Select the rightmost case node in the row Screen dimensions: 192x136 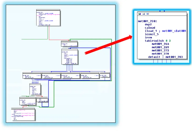tap(105, 75)
